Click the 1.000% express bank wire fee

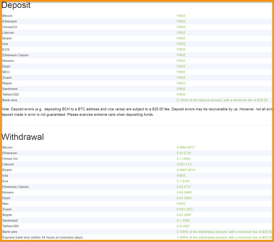click(x=224, y=237)
